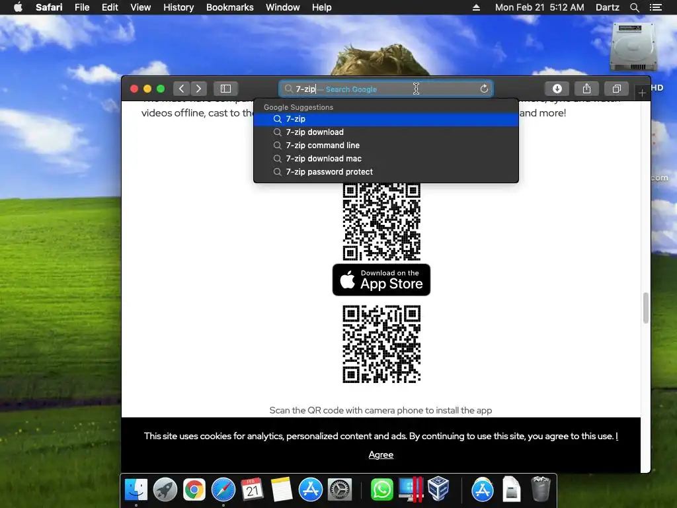
Task: Open Parallels Desktop icon in Dock
Action: coord(411,489)
